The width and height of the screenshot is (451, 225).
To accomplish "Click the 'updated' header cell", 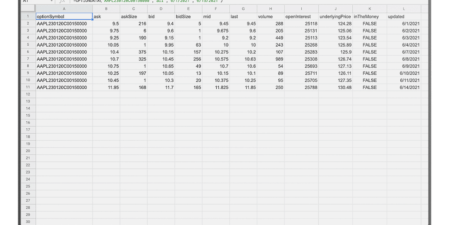I will [404, 17].
